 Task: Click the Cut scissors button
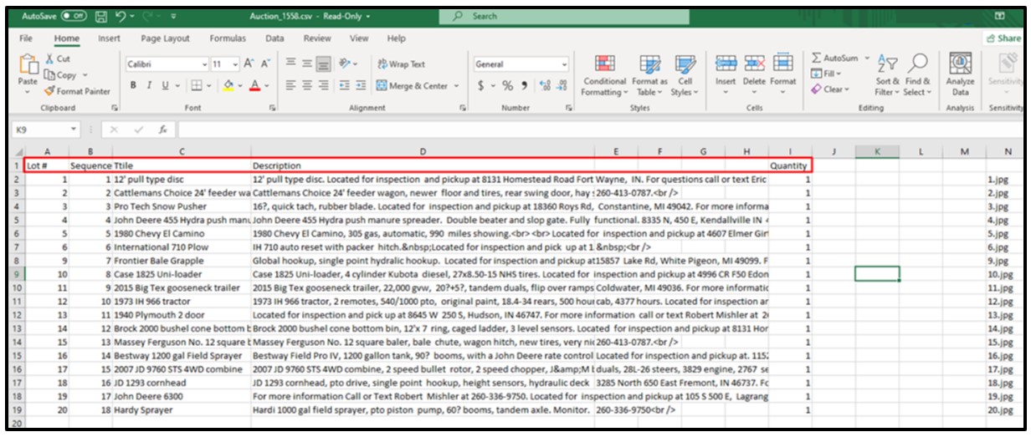click(x=57, y=59)
